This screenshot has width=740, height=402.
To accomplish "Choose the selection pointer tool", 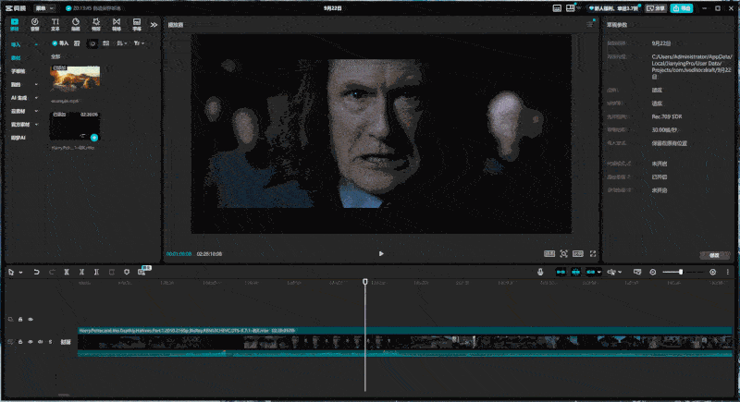I will pyautogui.click(x=11, y=272).
